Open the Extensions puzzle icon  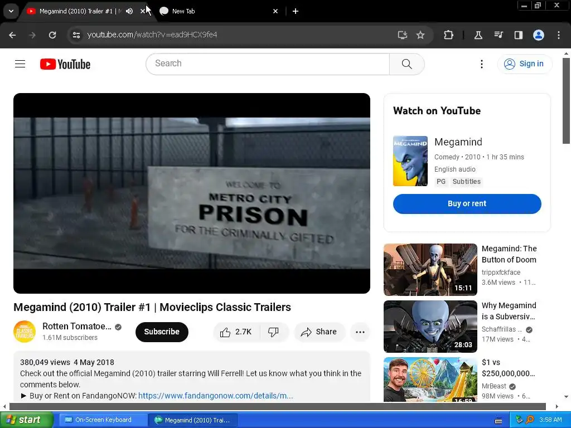tap(448, 35)
